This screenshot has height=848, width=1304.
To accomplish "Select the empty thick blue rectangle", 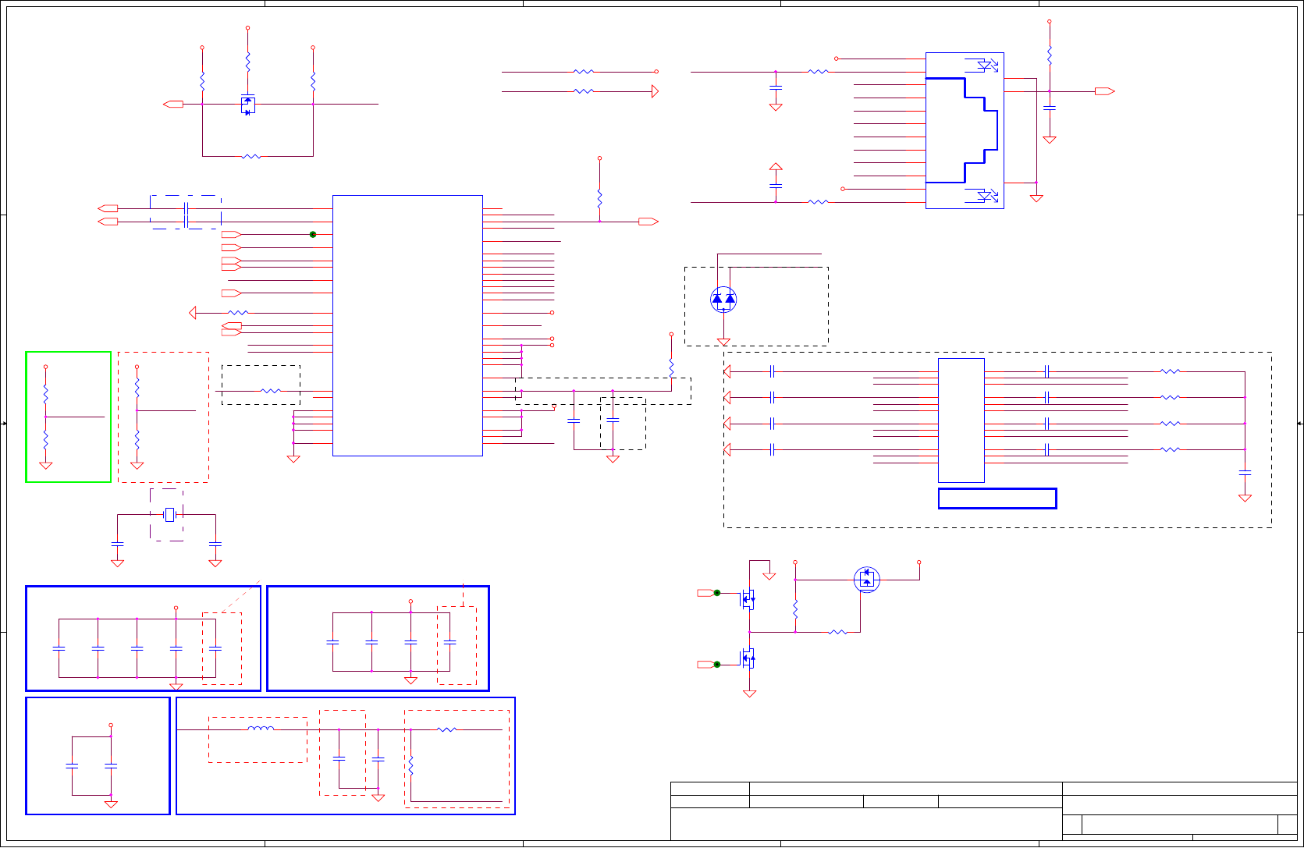I will click(997, 499).
